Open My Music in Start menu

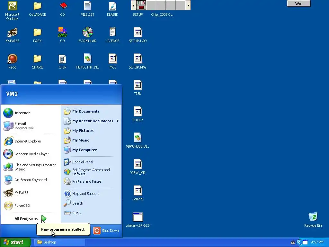(92, 140)
